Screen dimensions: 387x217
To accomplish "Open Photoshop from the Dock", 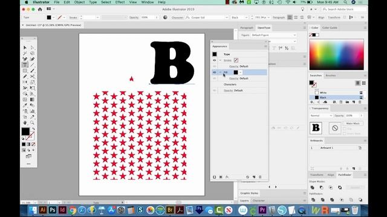I will 53,210.
